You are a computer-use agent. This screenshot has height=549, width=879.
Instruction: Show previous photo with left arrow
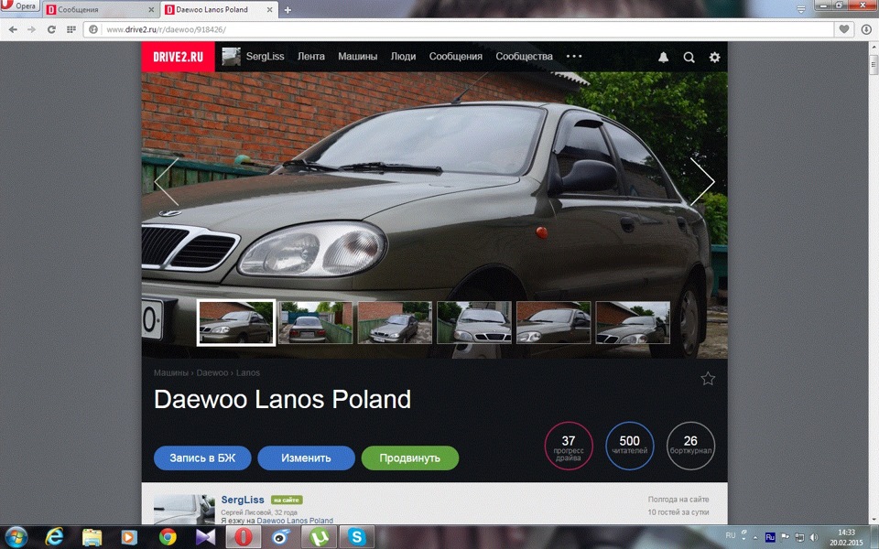click(167, 181)
